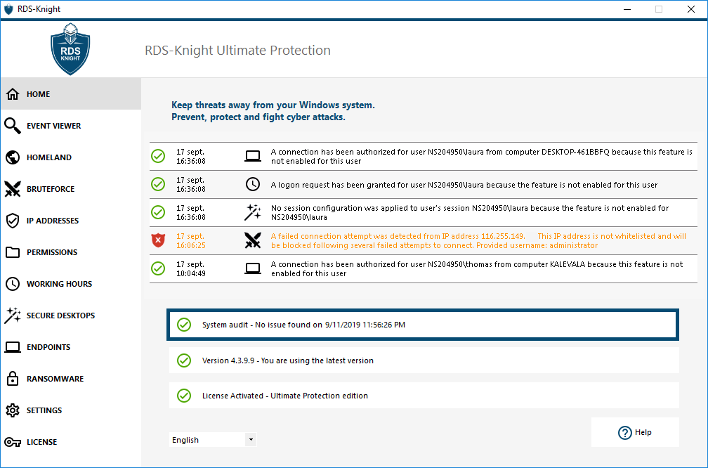Click the question mark Help icon
The width and height of the screenshot is (708, 468).
coord(625,433)
